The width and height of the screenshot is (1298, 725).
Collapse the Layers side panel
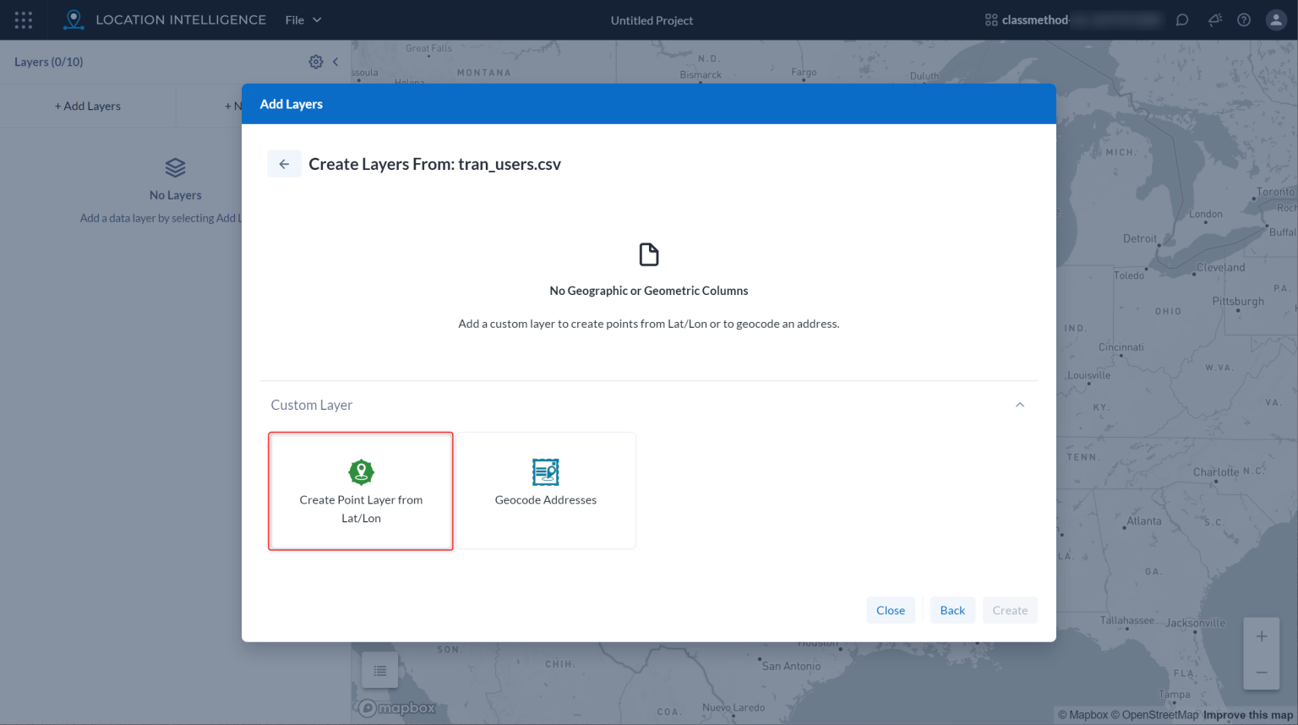pyautogui.click(x=335, y=61)
